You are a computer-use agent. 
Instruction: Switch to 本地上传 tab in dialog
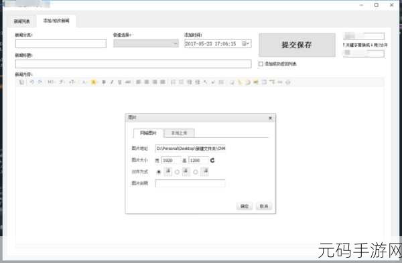179,133
